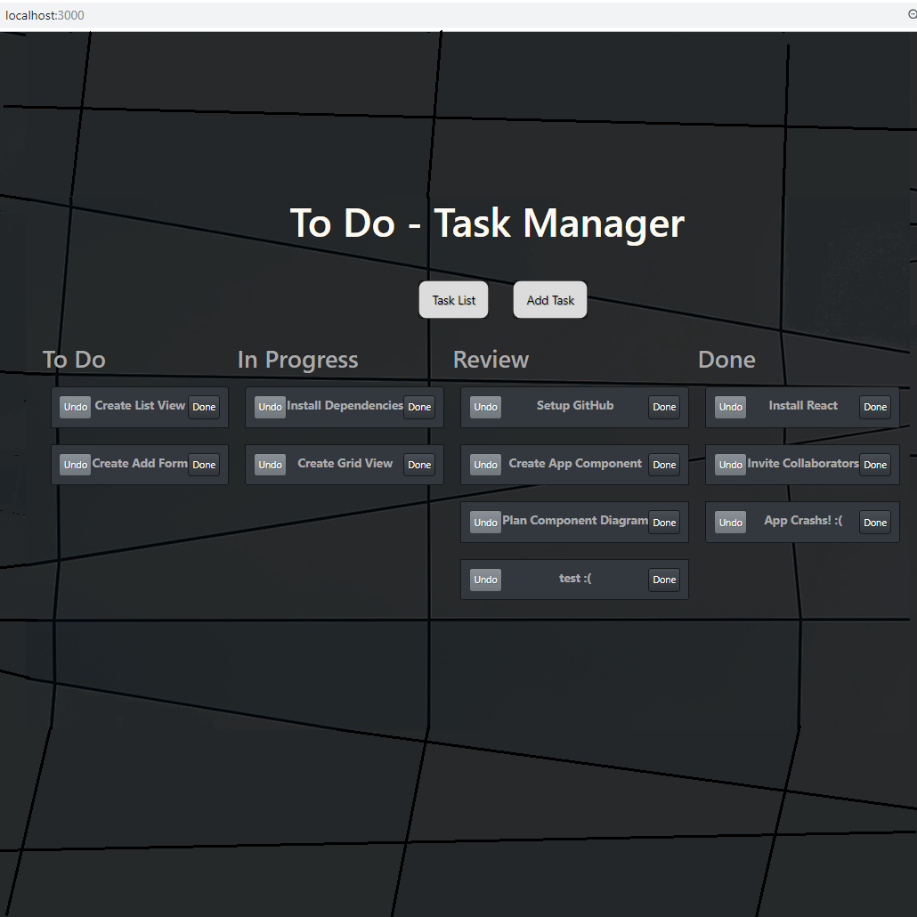The image size is (917, 917).
Task: Mark Create Add Form as Done
Action: coord(204,464)
